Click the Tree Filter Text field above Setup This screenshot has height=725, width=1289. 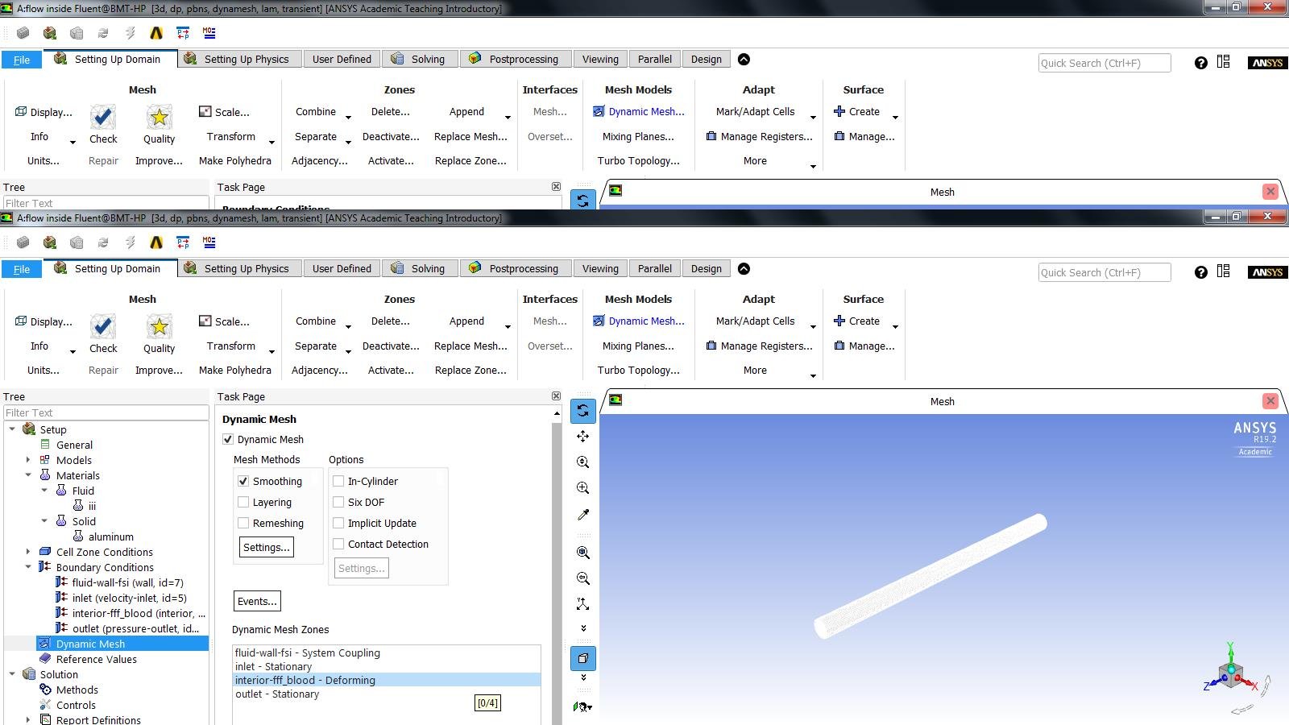tap(106, 412)
